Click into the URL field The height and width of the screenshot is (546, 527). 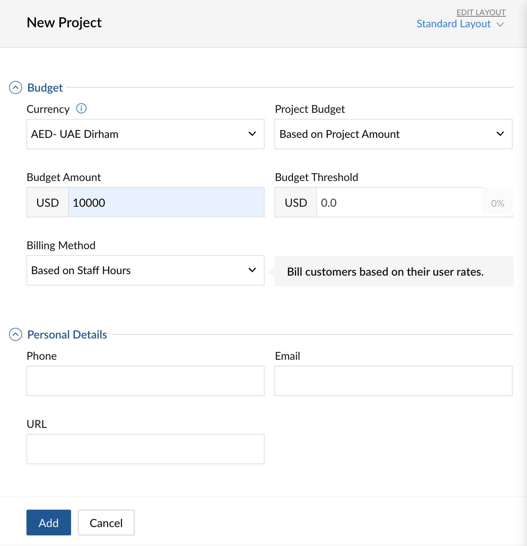point(146,449)
